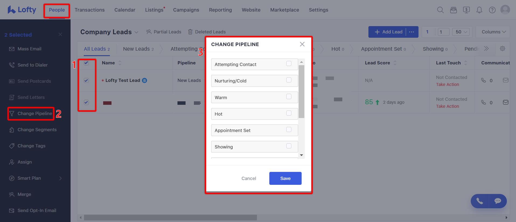Screen dimensions: 516x222
Task: Open the notifications bell
Action: tap(479, 10)
